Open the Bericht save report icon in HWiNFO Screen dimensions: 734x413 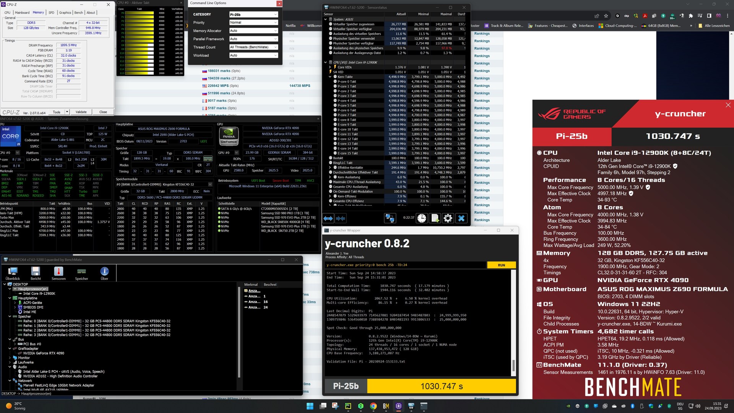pos(36,273)
